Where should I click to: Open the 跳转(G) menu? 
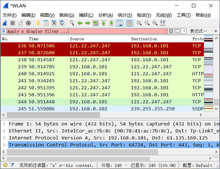pyautogui.click(x=67, y=15)
